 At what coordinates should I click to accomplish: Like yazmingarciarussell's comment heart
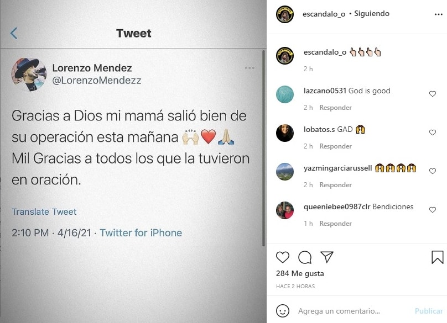(x=433, y=171)
